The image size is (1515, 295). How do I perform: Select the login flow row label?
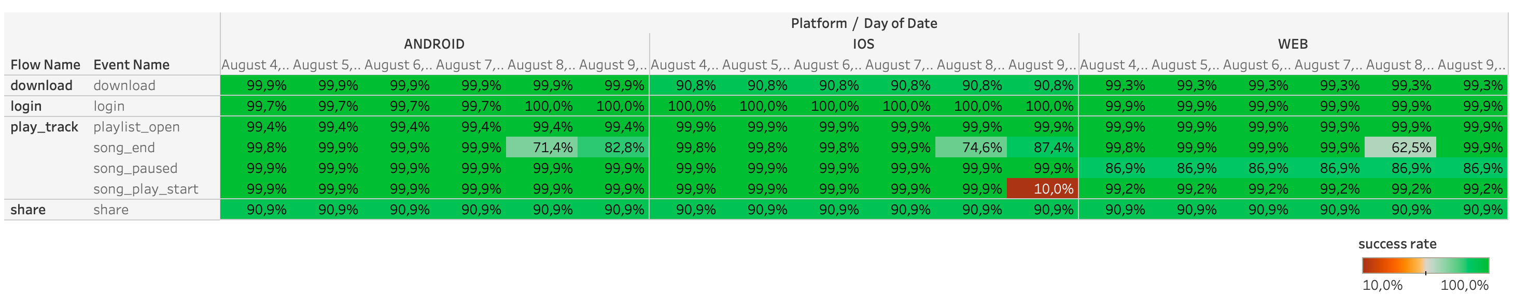tap(26, 106)
